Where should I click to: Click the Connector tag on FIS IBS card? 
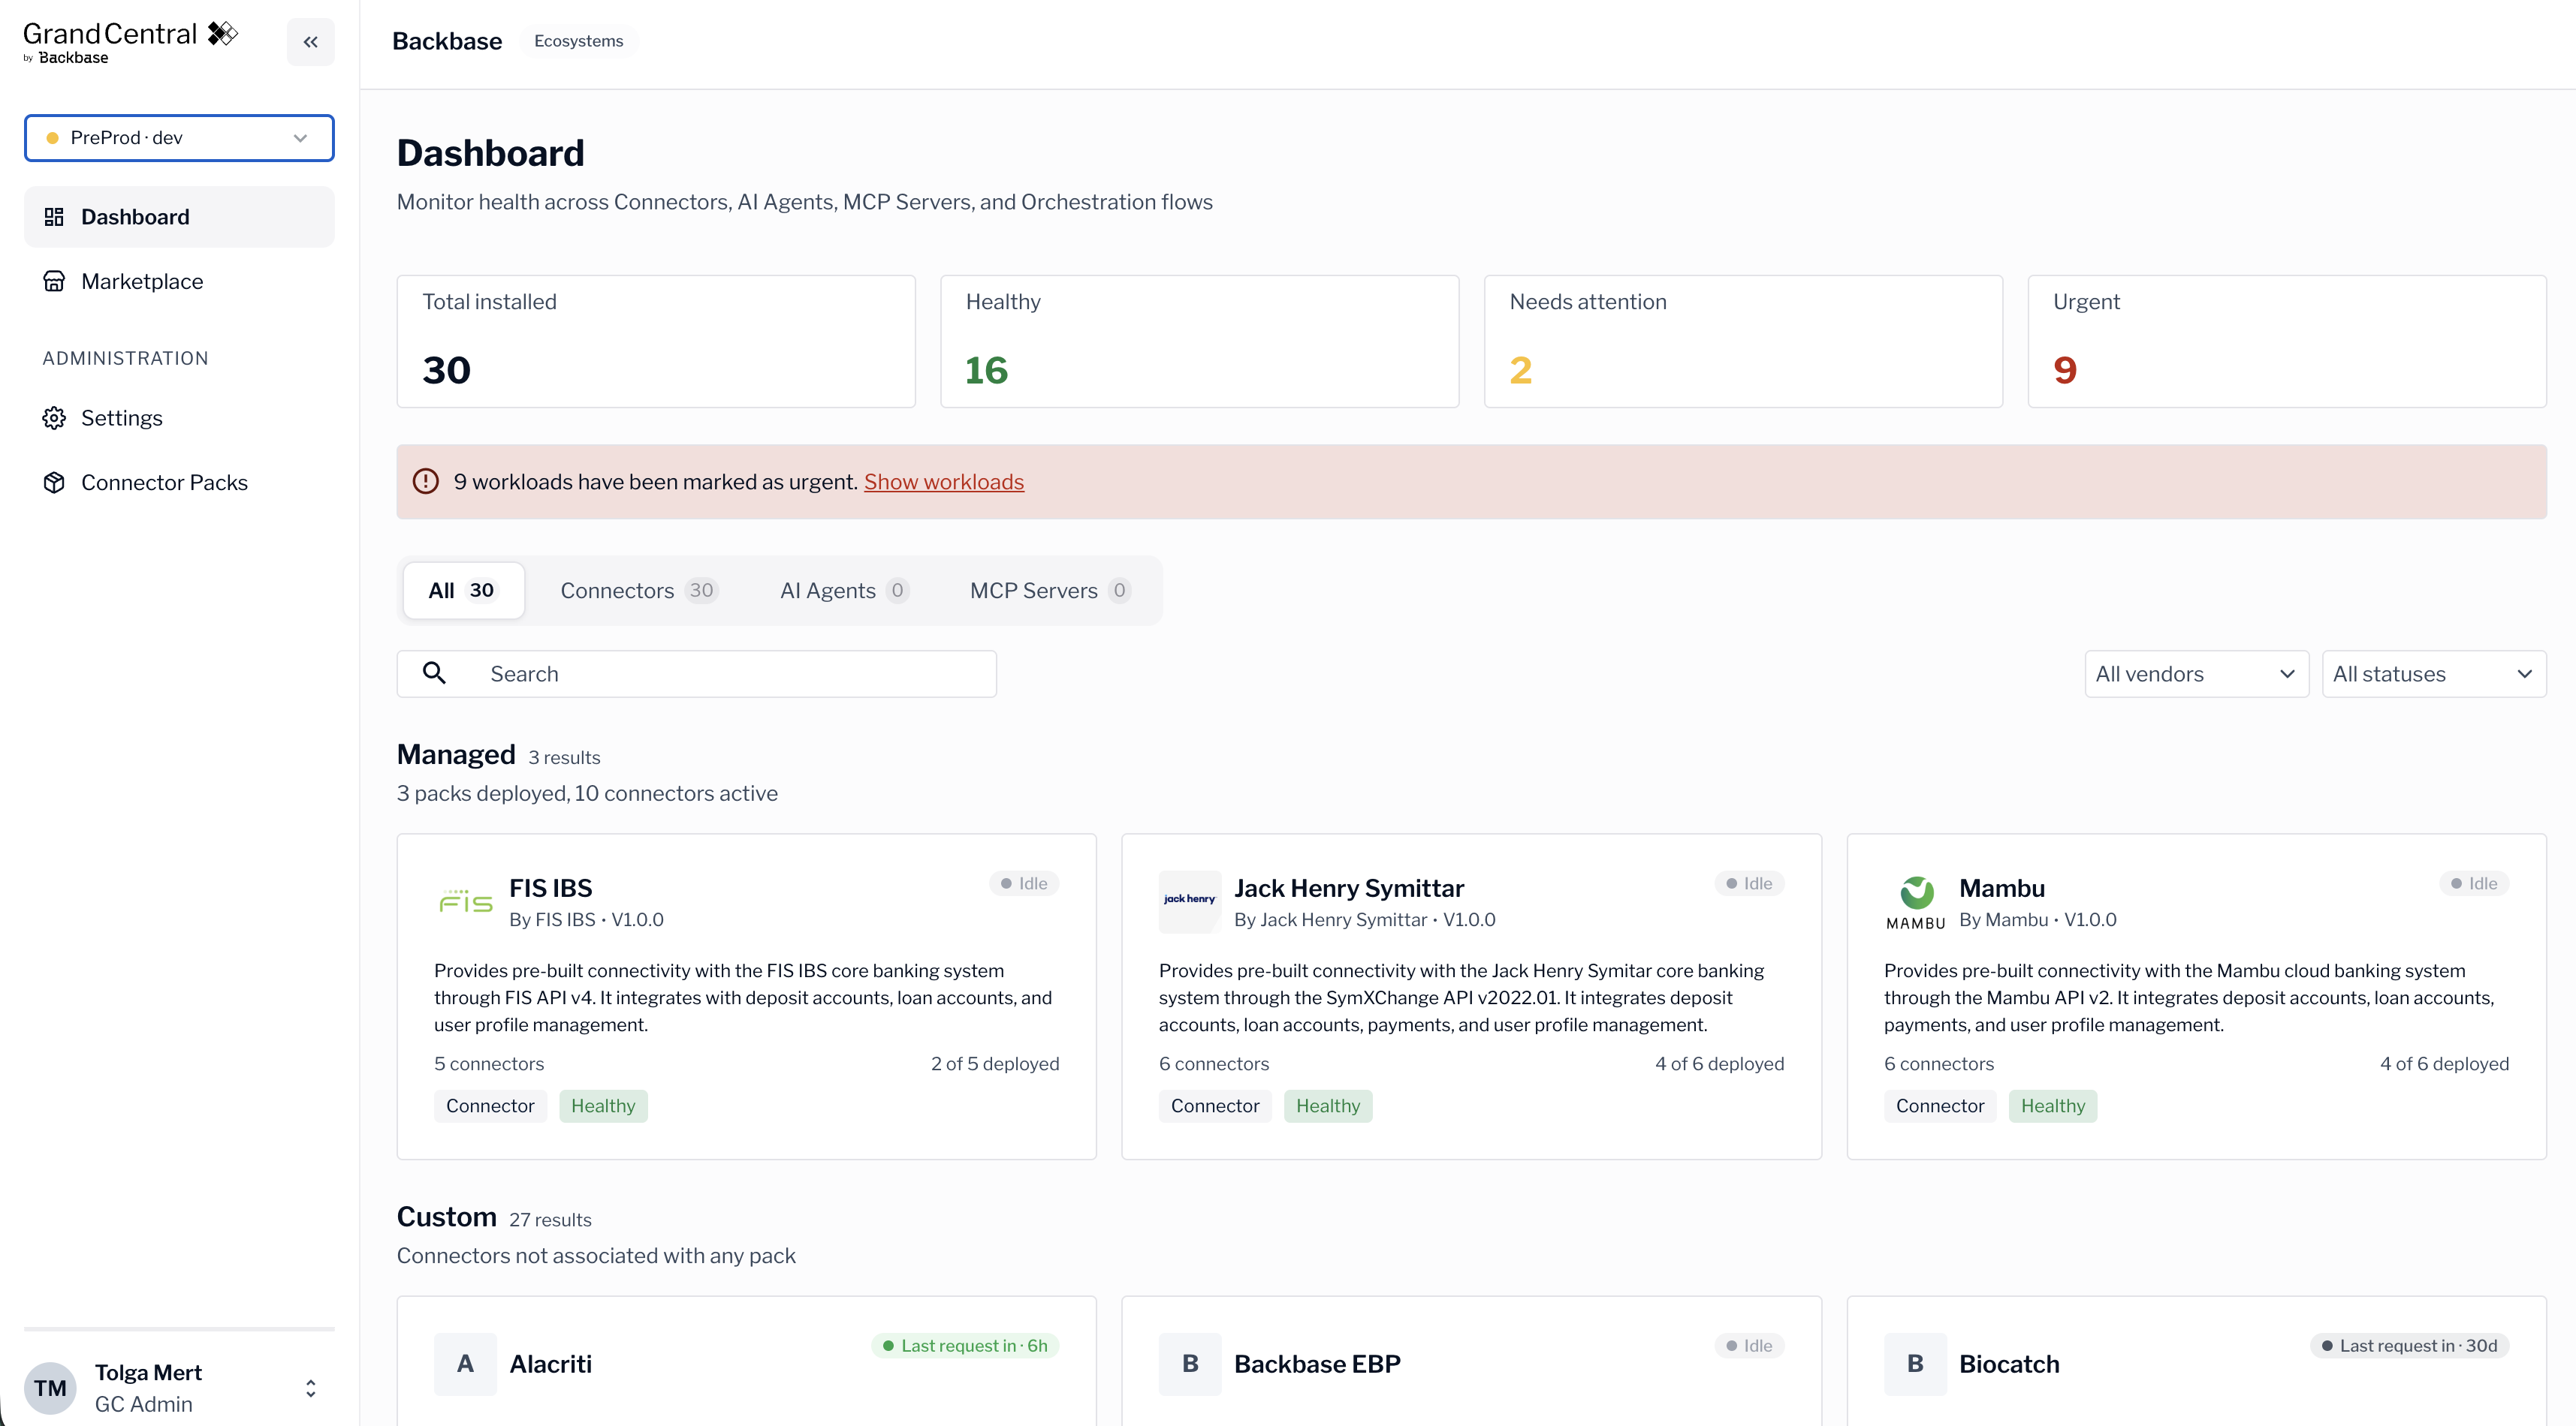(x=490, y=1106)
